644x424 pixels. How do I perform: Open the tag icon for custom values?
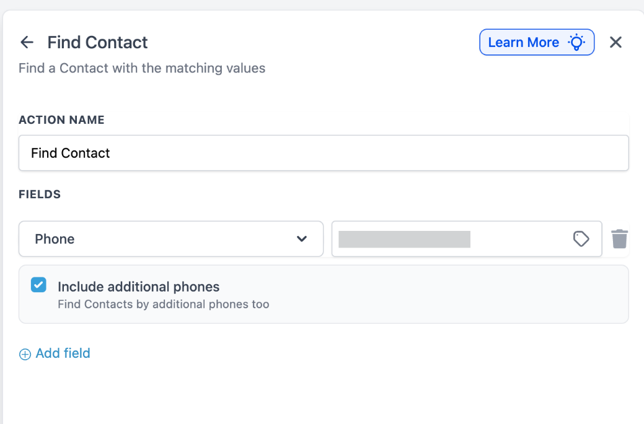point(581,239)
